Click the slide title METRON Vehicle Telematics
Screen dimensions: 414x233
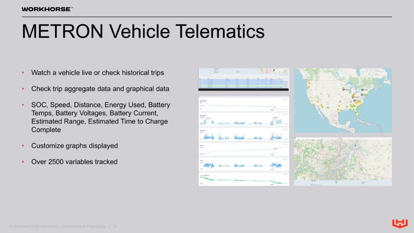point(143,32)
